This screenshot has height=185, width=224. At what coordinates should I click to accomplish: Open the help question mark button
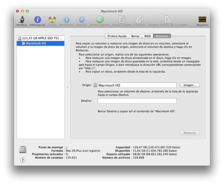click(23, 160)
